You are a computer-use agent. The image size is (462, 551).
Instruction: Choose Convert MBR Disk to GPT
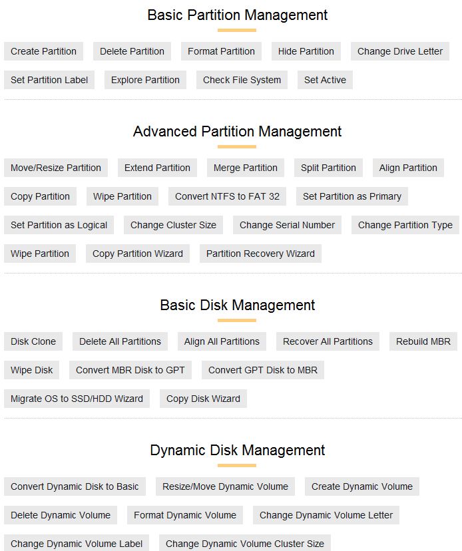tap(130, 370)
